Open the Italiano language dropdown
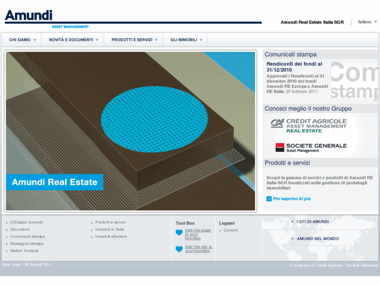Image resolution: width=380 pixels, height=285 pixels. [x=367, y=22]
